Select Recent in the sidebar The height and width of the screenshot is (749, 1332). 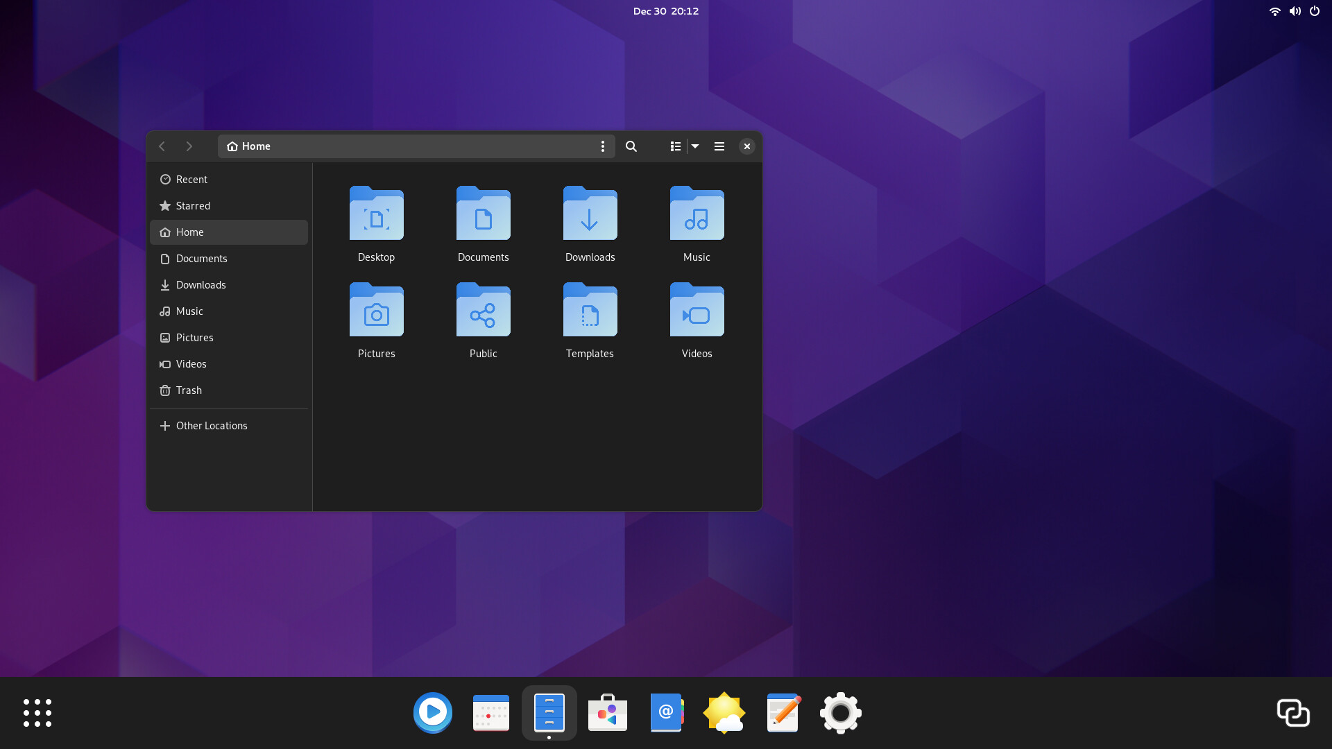tap(191, 180)
